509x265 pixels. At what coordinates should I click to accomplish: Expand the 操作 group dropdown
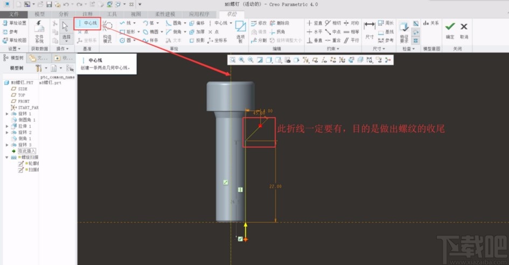[x=62, y=48]
